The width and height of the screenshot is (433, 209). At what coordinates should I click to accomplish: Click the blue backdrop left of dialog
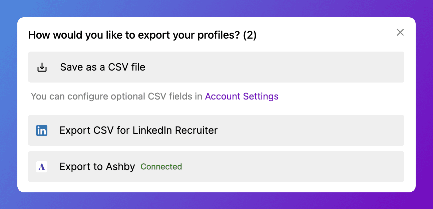(8, 104)
